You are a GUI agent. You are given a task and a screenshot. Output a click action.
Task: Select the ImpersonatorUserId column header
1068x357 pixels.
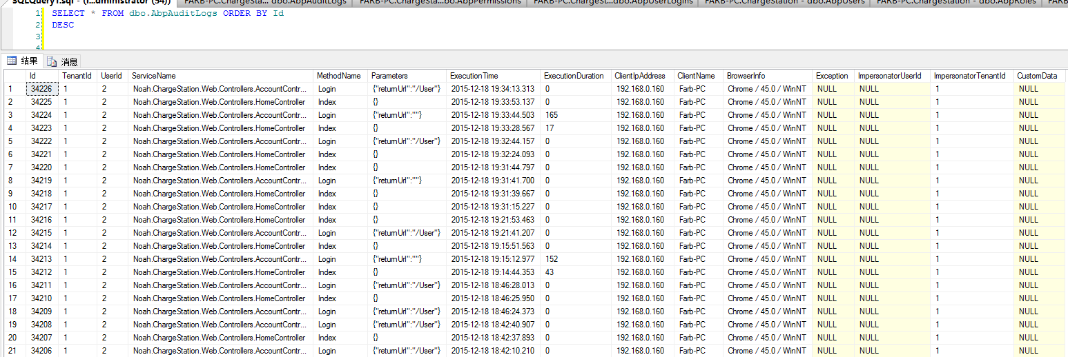(x=893, y=76)
